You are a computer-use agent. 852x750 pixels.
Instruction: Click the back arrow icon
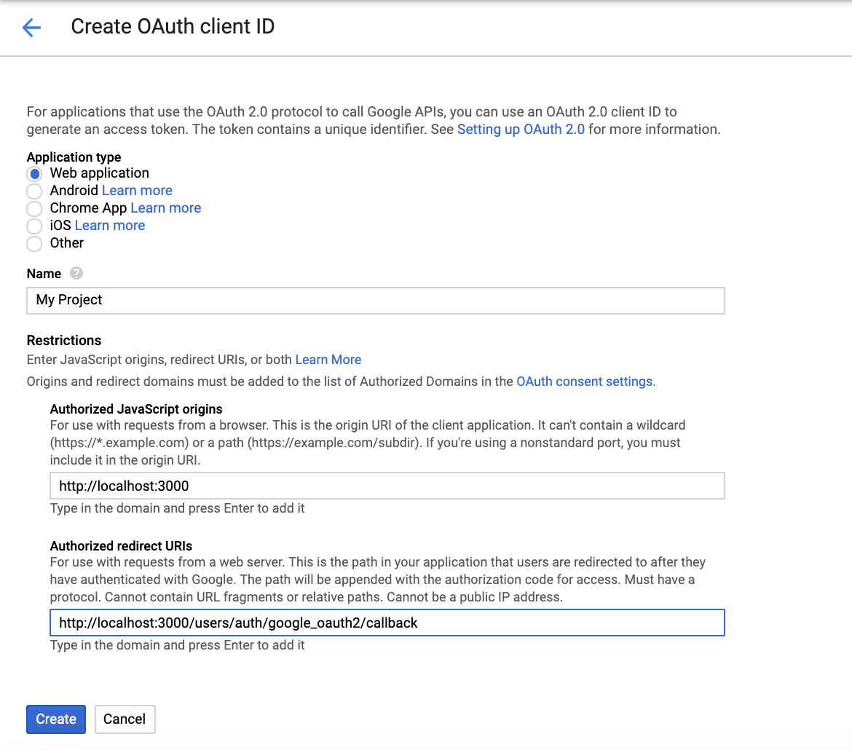click(x=31, y=28)
